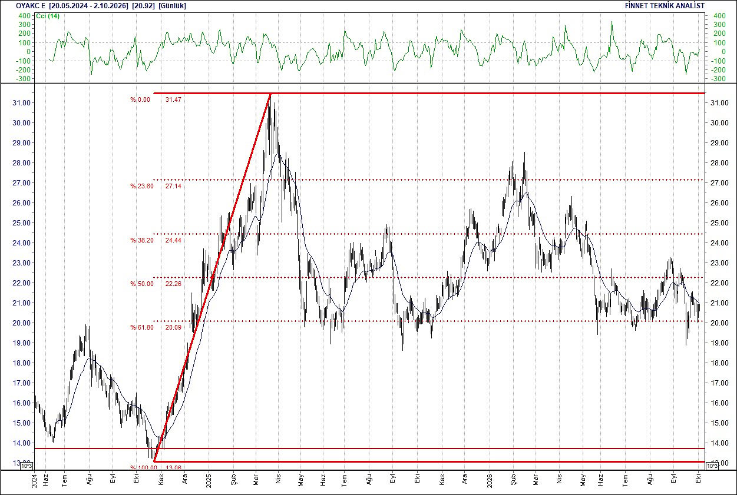Viewport: 737px width, 495px height.
Task: Select the % 23.60 retracement label
Action: [x=142, y=186]
